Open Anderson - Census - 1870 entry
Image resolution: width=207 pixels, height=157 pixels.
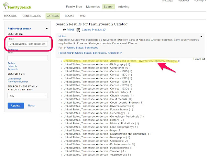[98, 75]
